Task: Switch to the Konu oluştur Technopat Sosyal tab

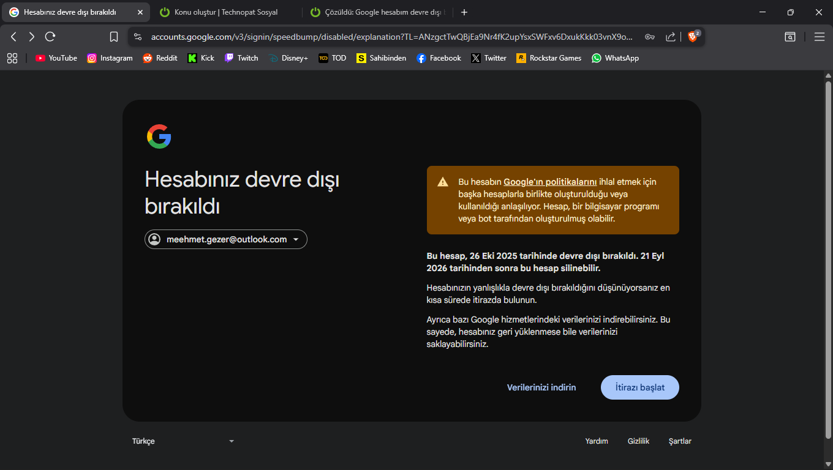Action: pos(226,12)
